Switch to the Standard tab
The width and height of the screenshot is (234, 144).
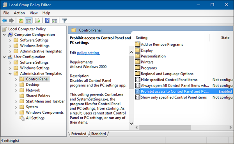coord(98,134)
